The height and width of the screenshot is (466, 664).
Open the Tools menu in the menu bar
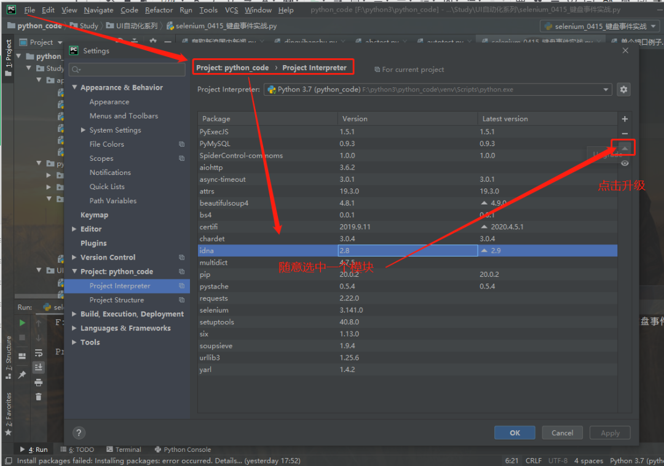[x=208, y=10]
